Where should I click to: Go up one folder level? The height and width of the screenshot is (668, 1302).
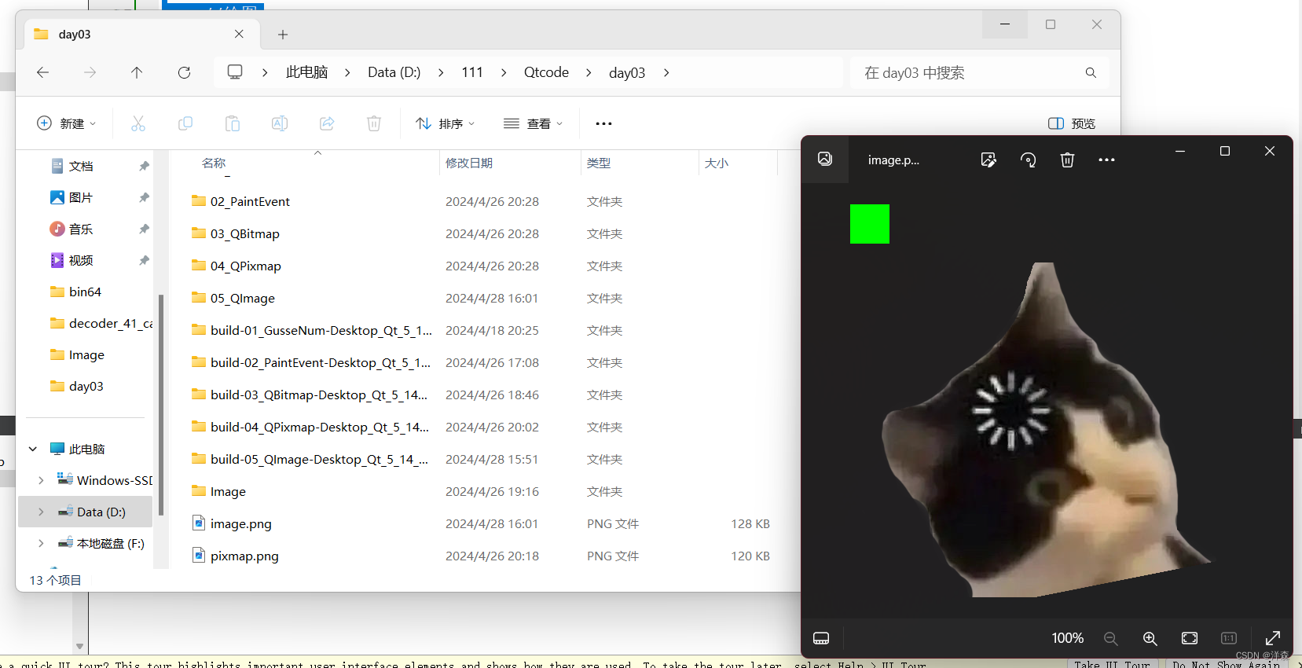click(137, 72)
